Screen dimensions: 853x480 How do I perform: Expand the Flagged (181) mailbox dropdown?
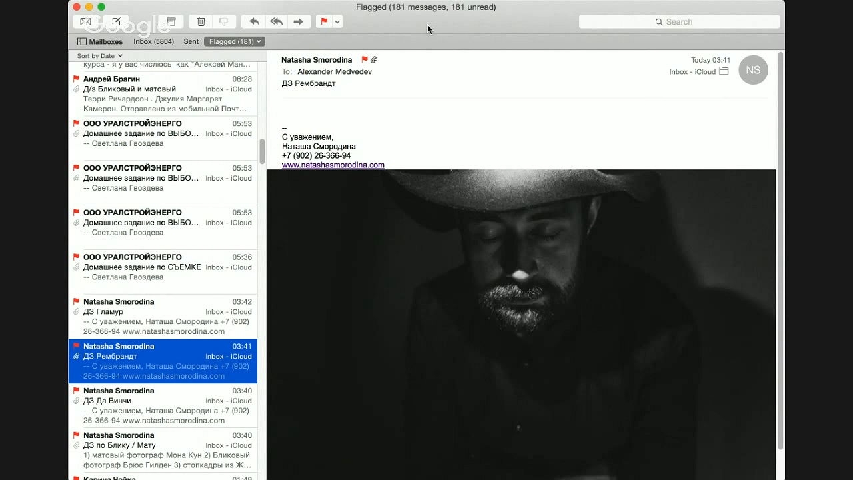coord(235,41)
